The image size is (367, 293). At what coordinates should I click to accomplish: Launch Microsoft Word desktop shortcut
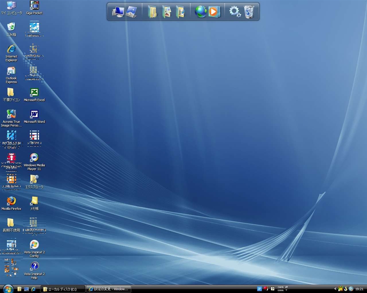pyautogui.click(x=34, y=116)
